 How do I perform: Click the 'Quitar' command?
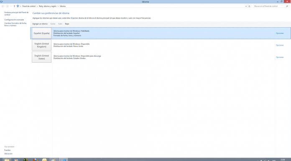tap(53, 24)
